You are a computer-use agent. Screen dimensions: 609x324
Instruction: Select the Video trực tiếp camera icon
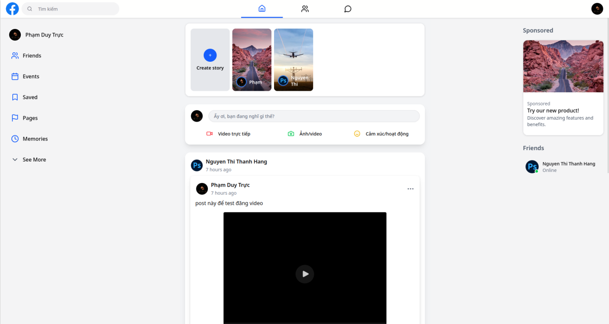coord(209,133)
